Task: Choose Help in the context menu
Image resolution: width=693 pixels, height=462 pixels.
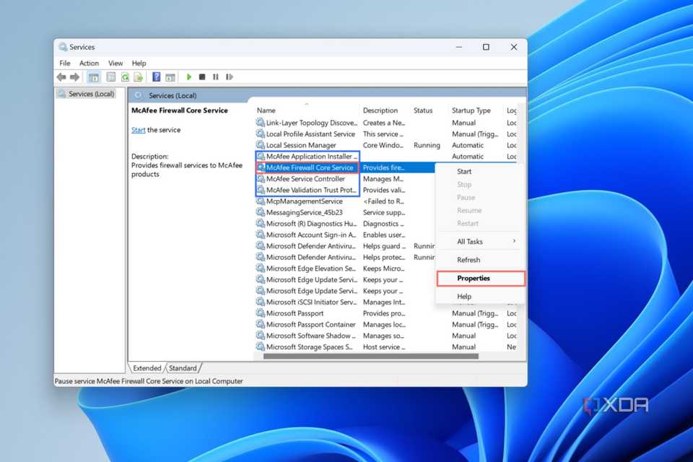Action: point(481,297)
